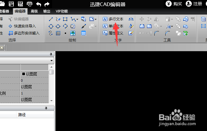Select the Fillet rounded corner tool

[156, 33]
